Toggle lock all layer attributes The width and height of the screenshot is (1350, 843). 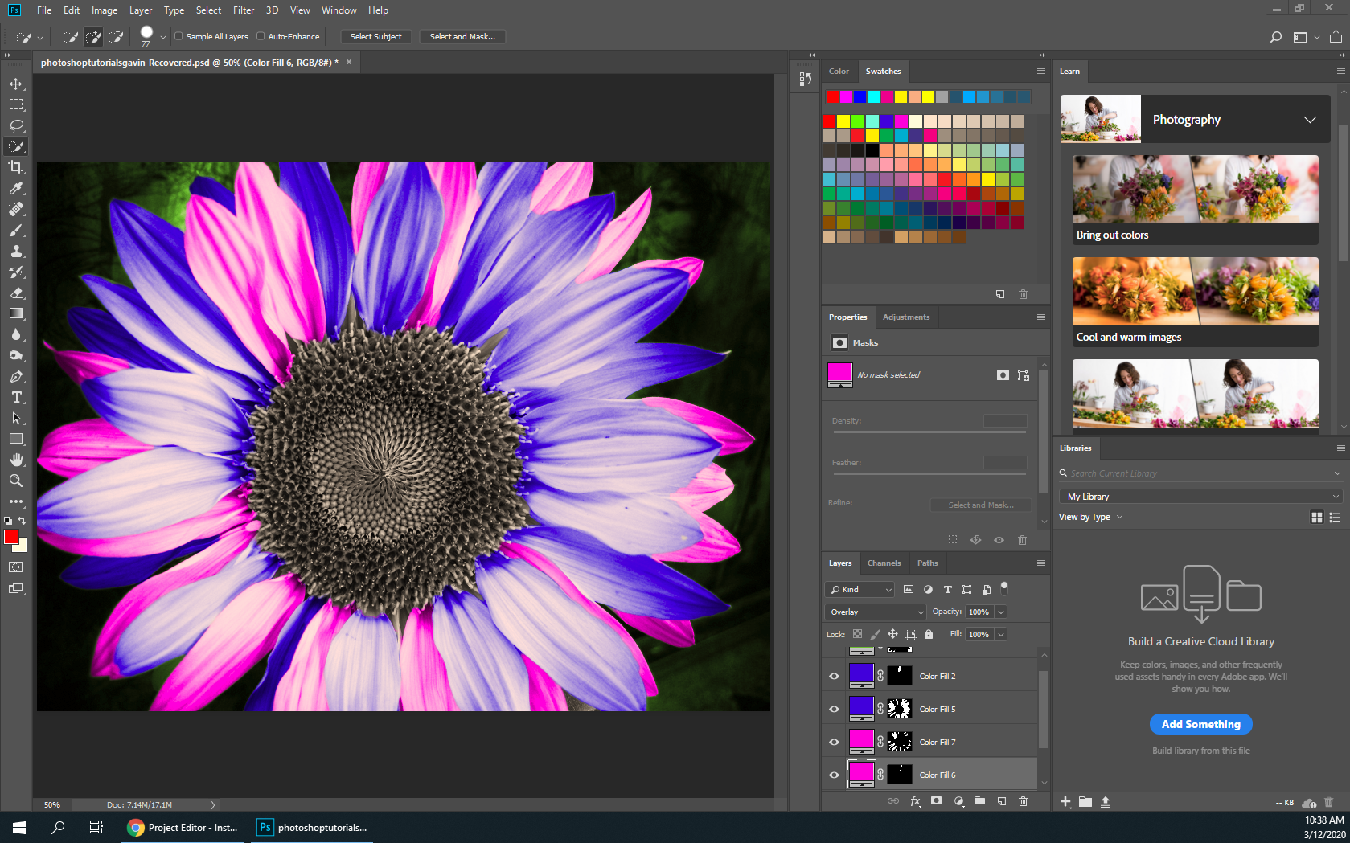(x=929, y=634)
